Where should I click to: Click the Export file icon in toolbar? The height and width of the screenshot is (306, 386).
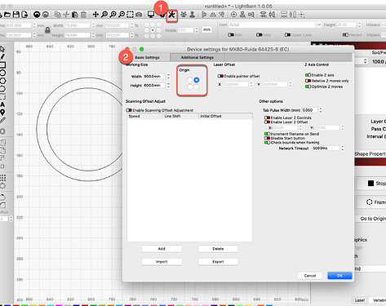(24, 15)
